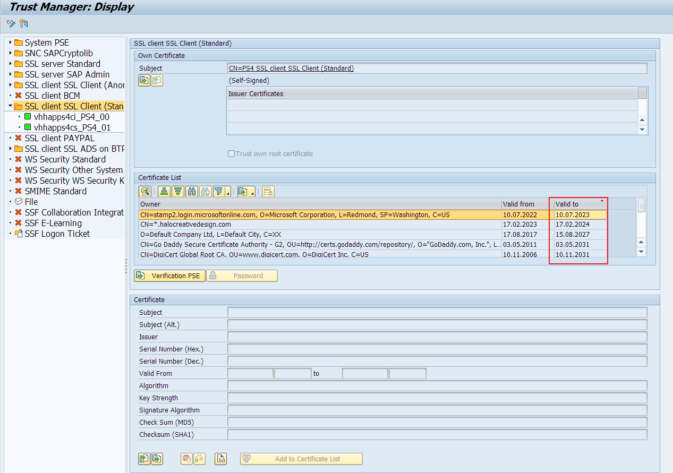Screen dimensions: 673x473
Task: Click the binoculars Find icon
Action: pos(192,192)
